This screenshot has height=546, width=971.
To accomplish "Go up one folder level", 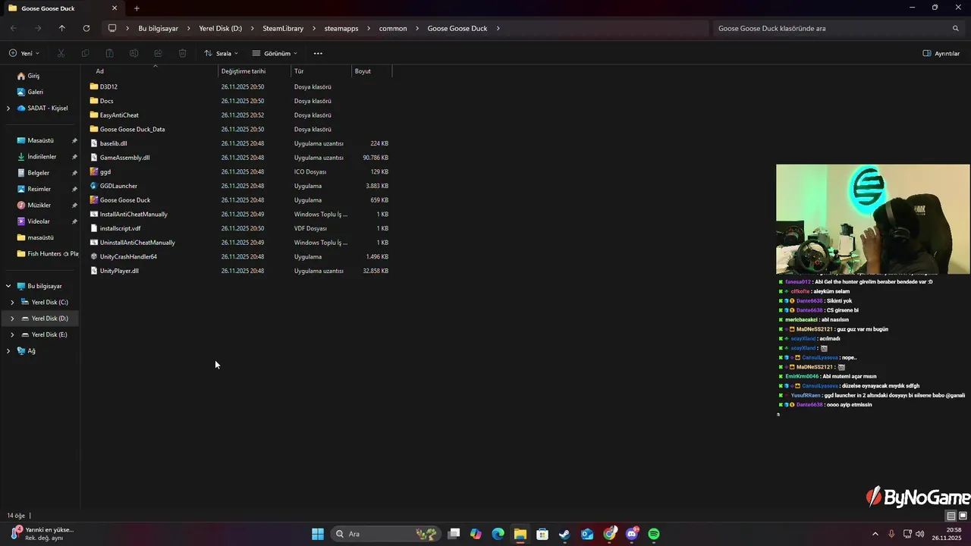I will pyautogui.click(x=62, y=28).
